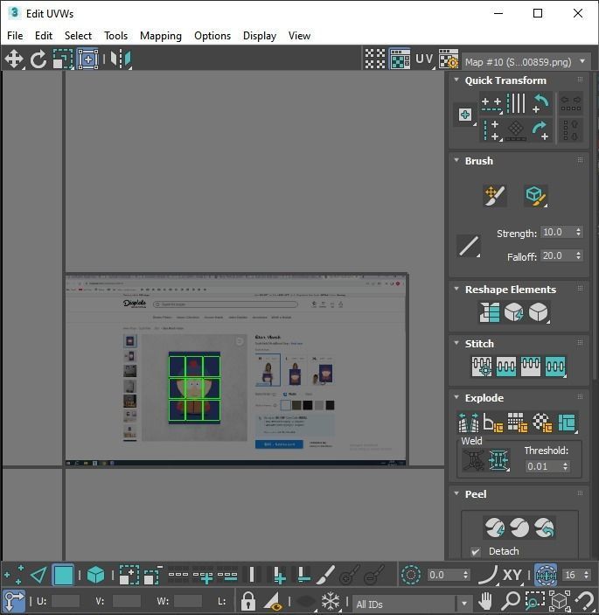Click the Align to Edge icon
This screenshot has width=599, height=615.
516,130
